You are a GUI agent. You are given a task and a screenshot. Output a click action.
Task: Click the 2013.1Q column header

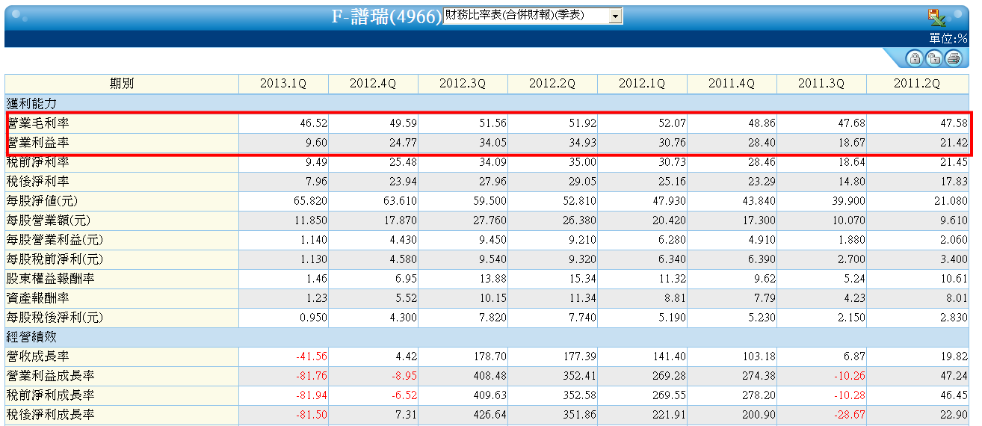pyautogui.click(x=283, y=84)
